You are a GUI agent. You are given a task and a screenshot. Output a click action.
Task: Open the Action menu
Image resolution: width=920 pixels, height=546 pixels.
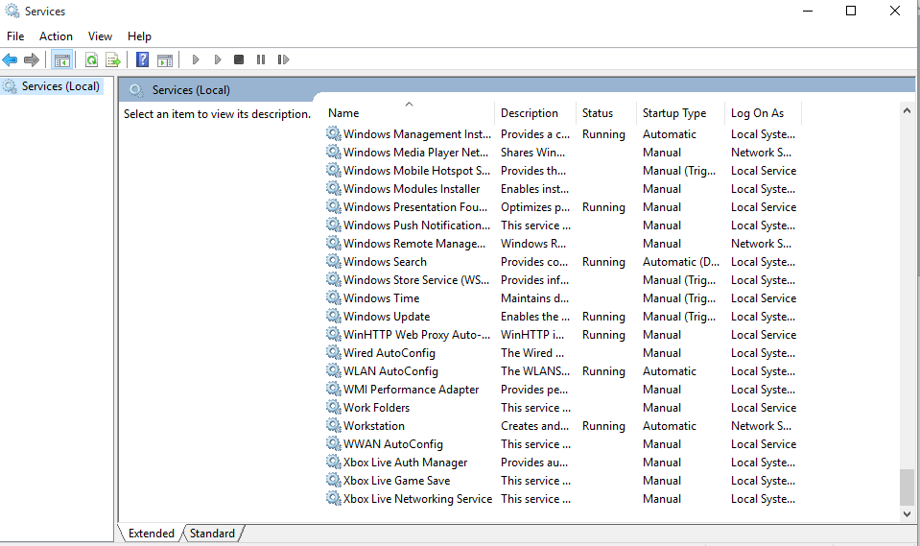point(56,36)
